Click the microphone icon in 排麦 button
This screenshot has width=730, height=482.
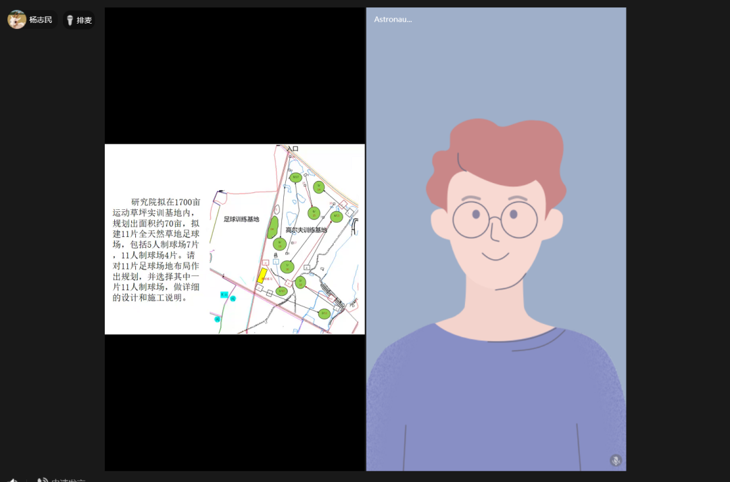(x=70, y=20)
